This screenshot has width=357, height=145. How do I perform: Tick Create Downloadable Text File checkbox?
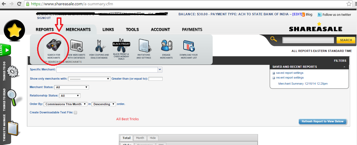pyautogui.click(x=75, y=113)
